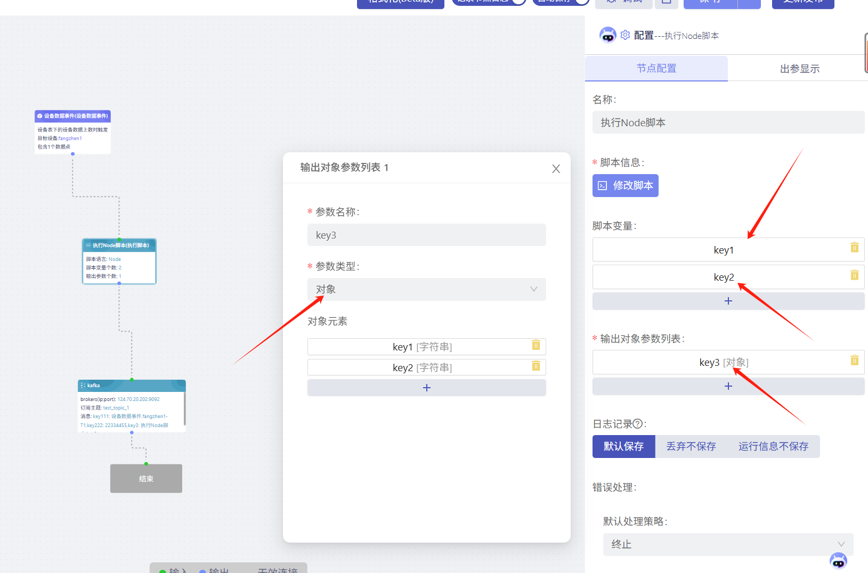Open 默认处理策略 dropdown showing 终止
Image resolution: width=868 pixels, height=573 pixels.
point(728,544)
